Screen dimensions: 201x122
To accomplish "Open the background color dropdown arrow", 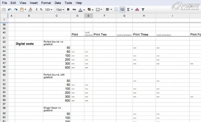I will click(x=92, y=10).
